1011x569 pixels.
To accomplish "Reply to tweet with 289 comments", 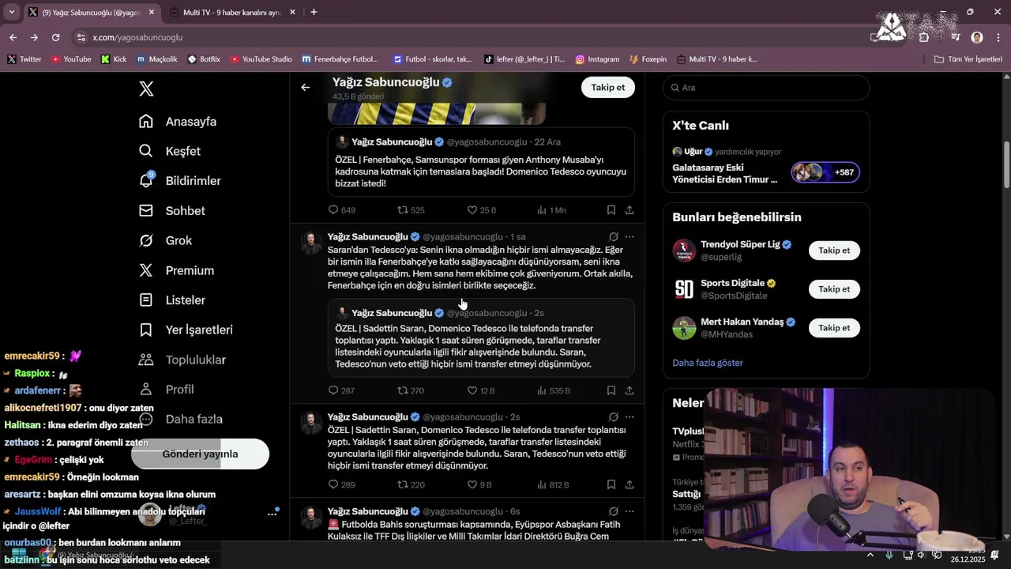I will pos(341,484).
